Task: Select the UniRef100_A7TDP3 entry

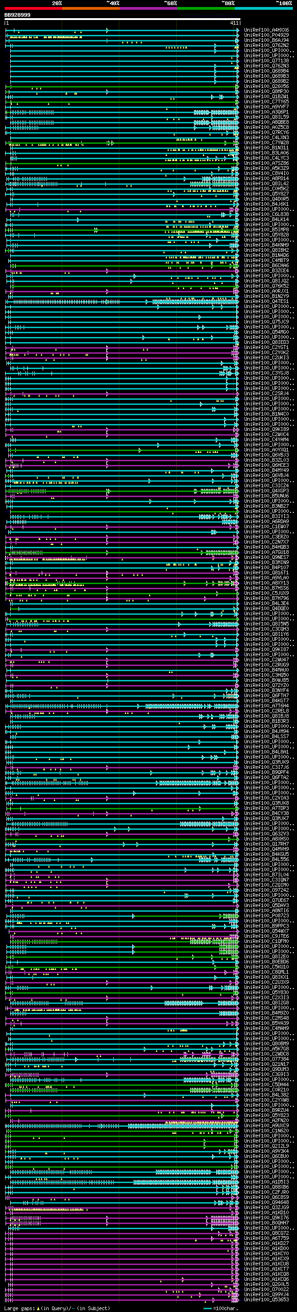Action: [x=266, y=808]
